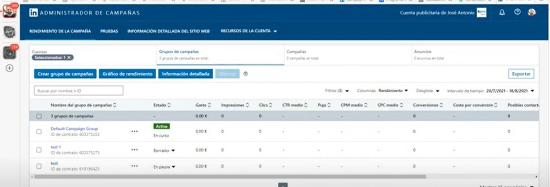
Task: Select all 3 grupos de campañas checkbox
Action: pyautogui.click(x=39, y=116)
